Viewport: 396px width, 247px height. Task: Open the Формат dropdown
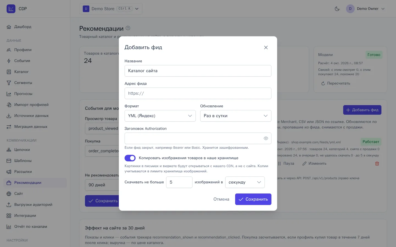pyautogui.click(x=160, y=116)
